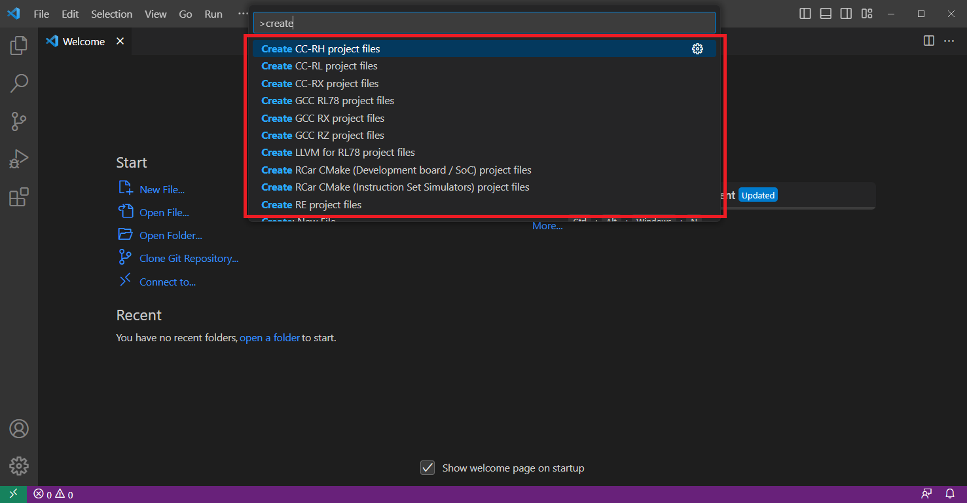Click the Open Folder... link
Screen dimensions: 967x503
pos(171,235)
